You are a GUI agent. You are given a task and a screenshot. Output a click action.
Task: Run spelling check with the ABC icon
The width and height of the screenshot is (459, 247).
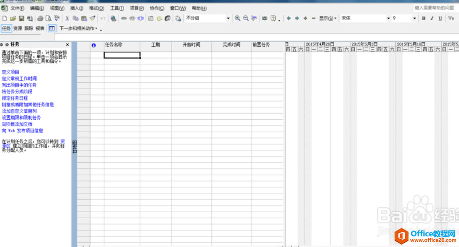tap(56, 18)
